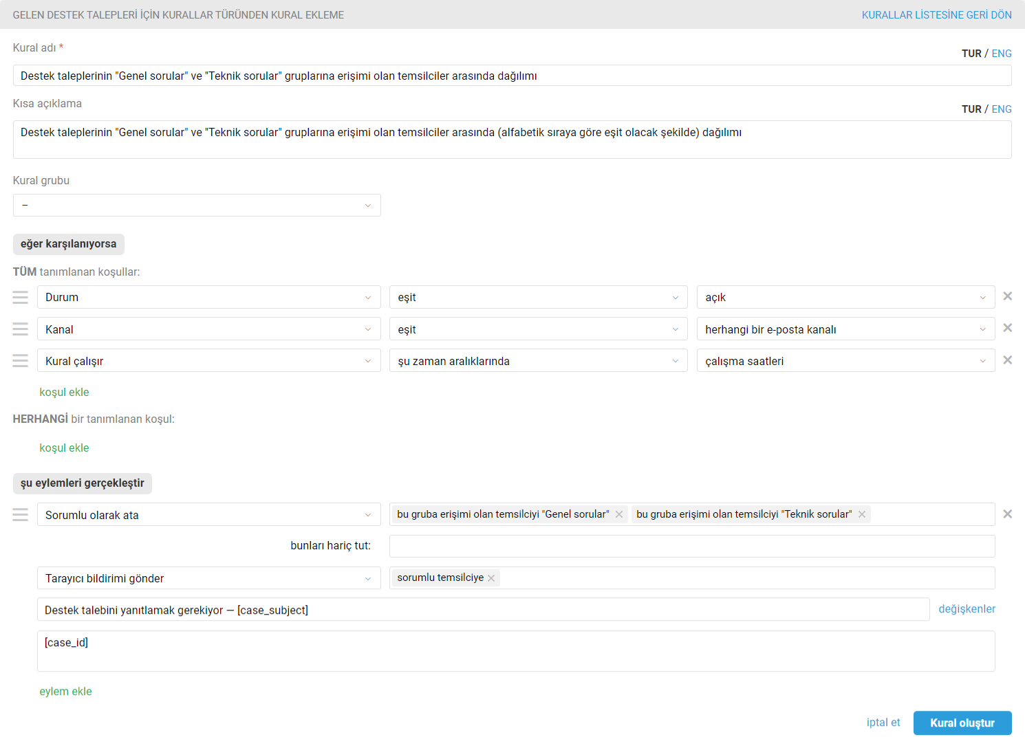Viewport: 1025px width, 748px height.
Task: Remove the "Genel sorular" group tag
Action: point(619,514)
